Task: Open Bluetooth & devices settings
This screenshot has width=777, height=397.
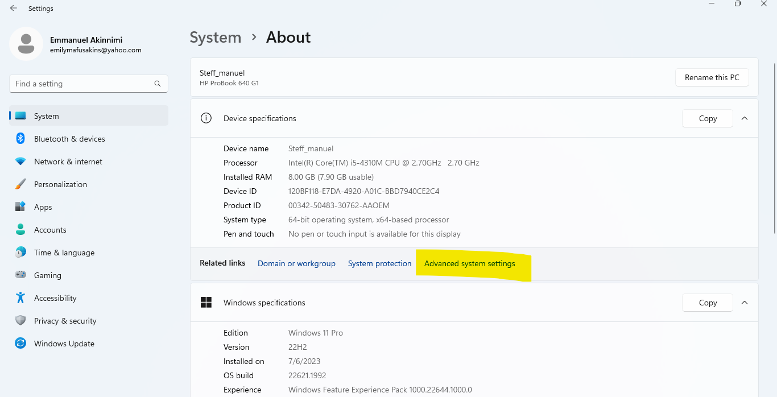Action: point(89,139)
